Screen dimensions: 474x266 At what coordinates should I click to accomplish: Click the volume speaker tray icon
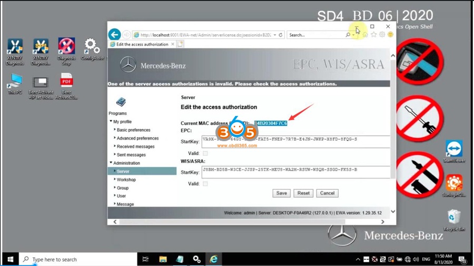(x=416, y=259)
